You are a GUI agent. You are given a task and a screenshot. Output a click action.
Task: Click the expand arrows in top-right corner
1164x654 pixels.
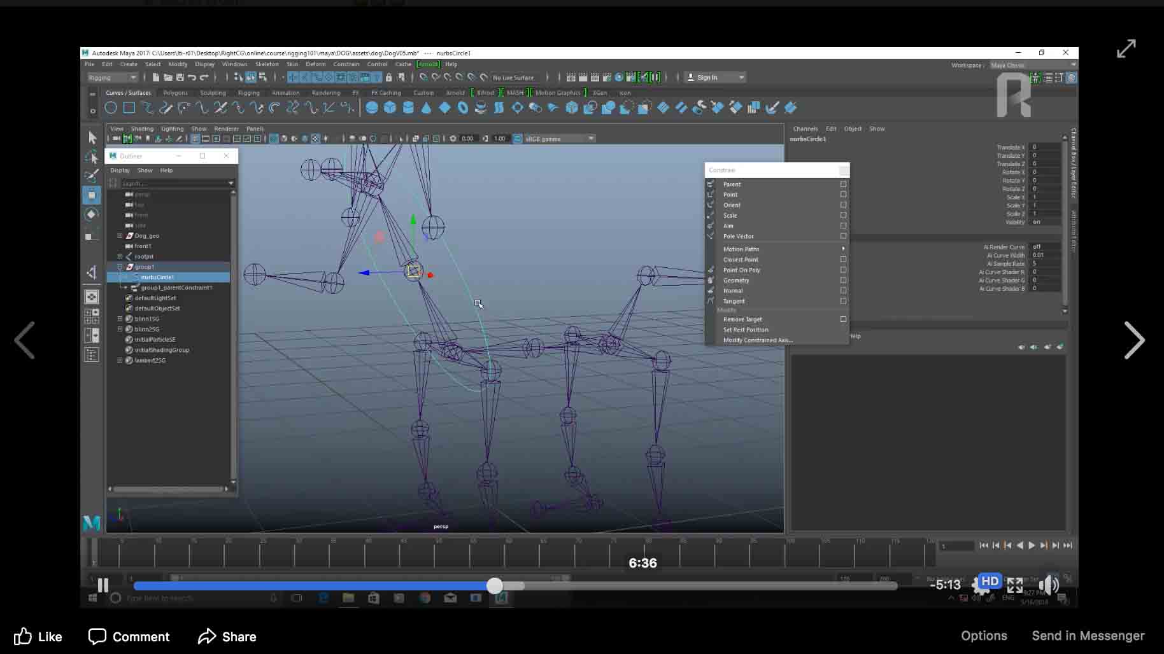1126,48
